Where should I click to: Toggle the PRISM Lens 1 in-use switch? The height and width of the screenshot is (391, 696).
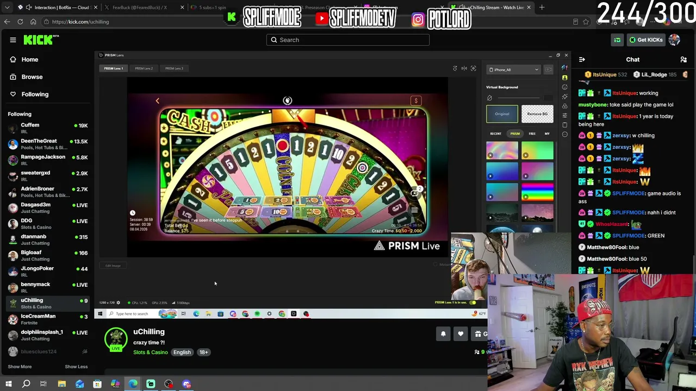click(x=473, y=302)
